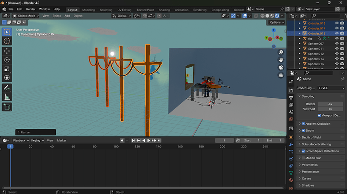Screen dimensions: 347x194
Task: Select wireframe viewport shading
Action: click(263, 16)
